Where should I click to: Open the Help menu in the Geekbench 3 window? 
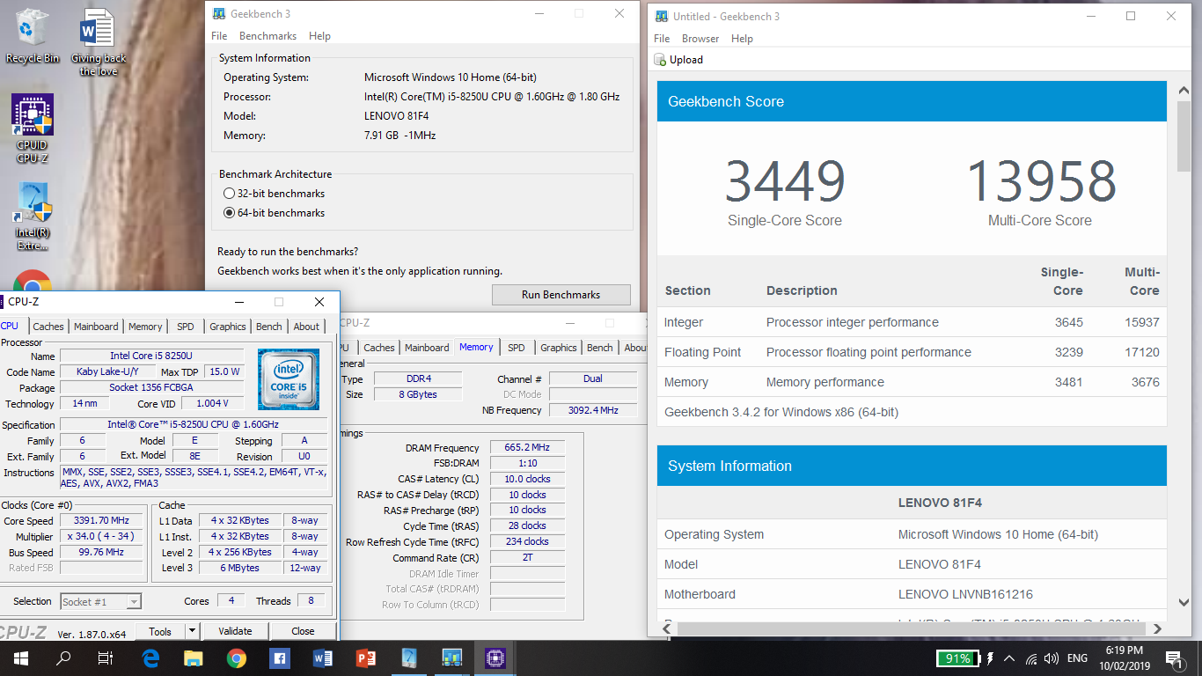[319, 36]
